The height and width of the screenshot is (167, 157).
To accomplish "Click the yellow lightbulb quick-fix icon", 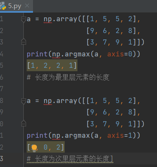I will (34, 148).
